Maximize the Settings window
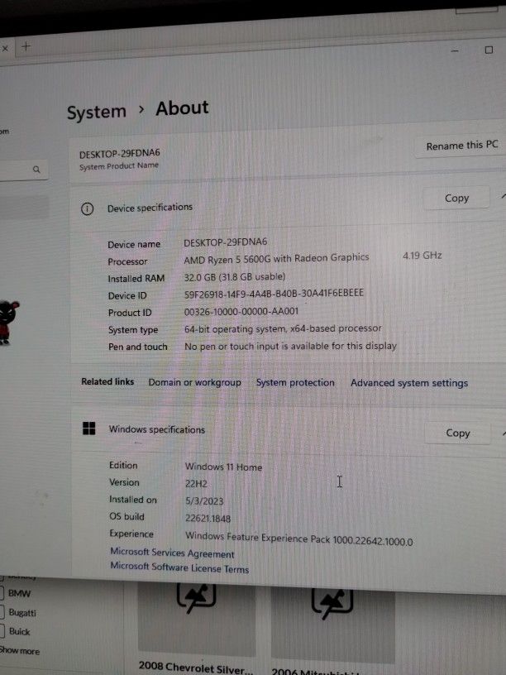This screenshot has width=506, height=675. (x=489, y=50)
